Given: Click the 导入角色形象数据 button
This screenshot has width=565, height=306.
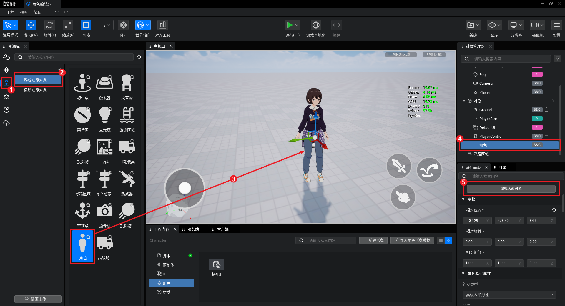Looking at the screenshot, I should click(412, 240).
